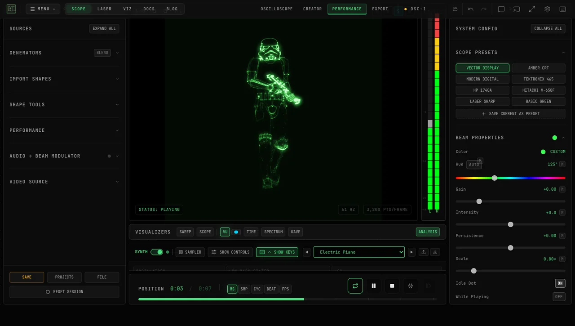Click Show Controls sliders button
Screen dimensions: 575x326
point(230,252)
